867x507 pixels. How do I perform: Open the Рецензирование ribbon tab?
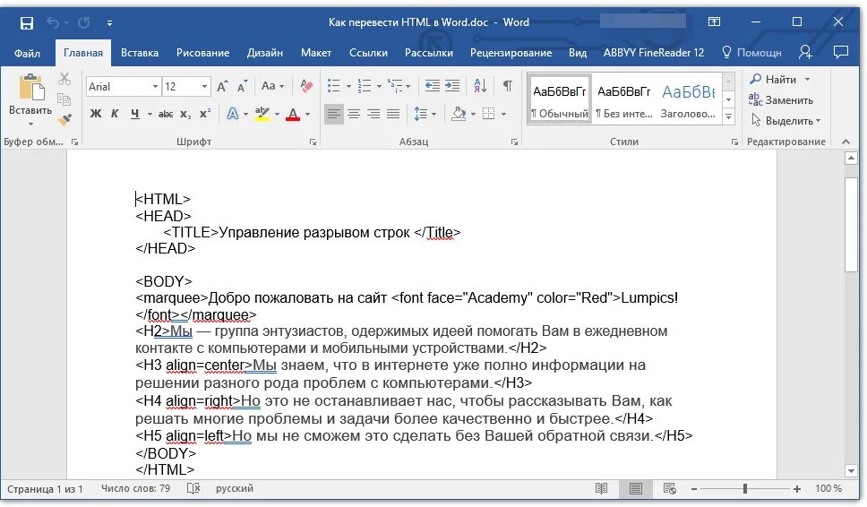click(511, 53)
